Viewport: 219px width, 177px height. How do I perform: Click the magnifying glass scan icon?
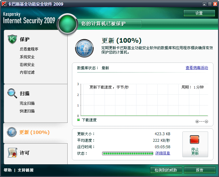[12, 93]
